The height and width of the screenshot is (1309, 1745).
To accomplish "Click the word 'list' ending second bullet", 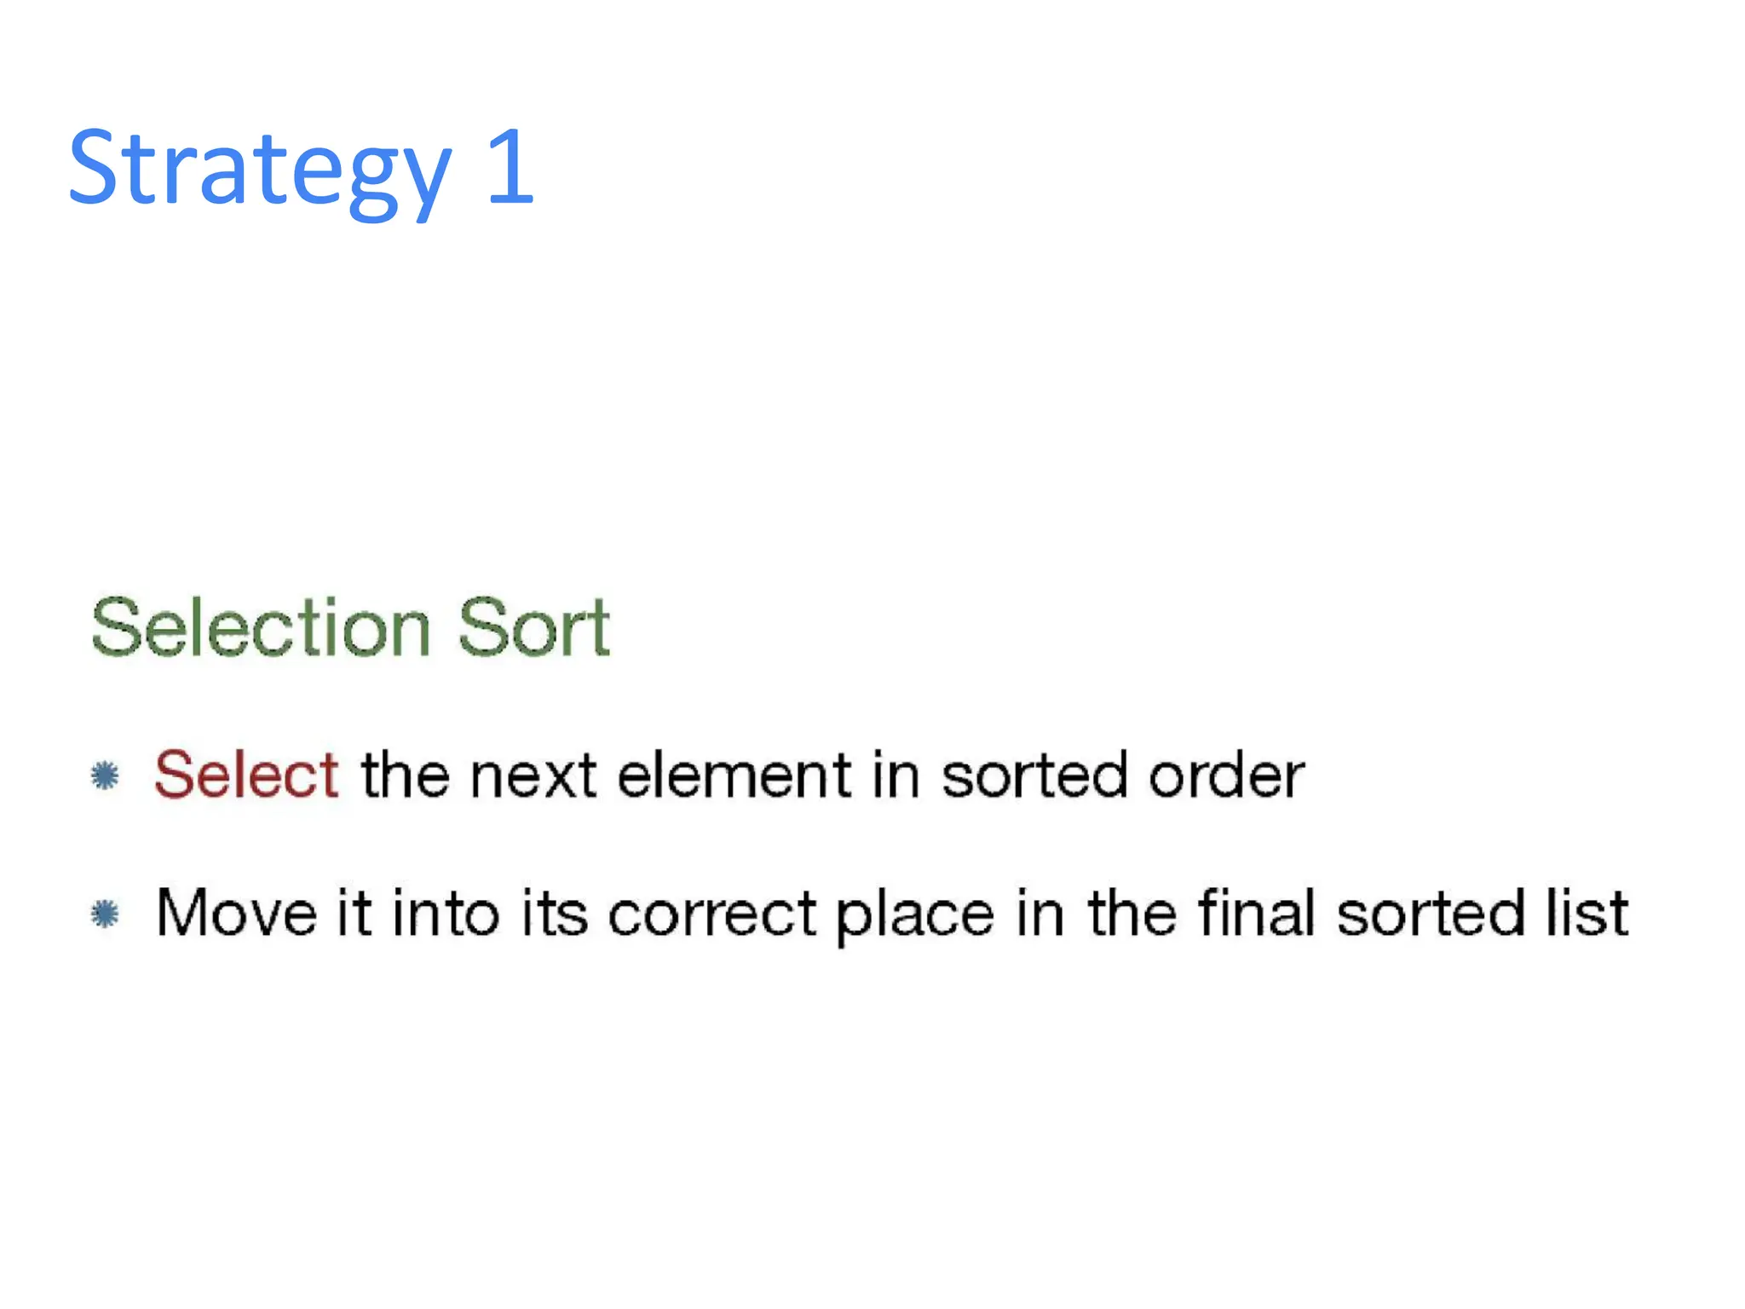I will click(1587, 912).
